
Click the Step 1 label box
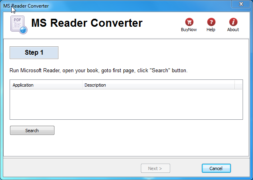34,53
